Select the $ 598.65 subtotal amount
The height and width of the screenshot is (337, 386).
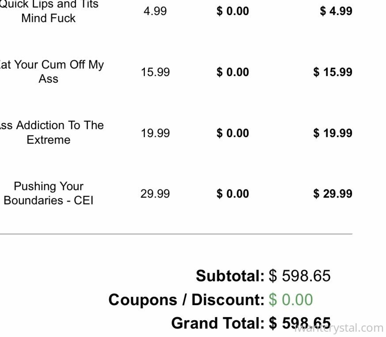pyautogui.click(x=300, y=276)
